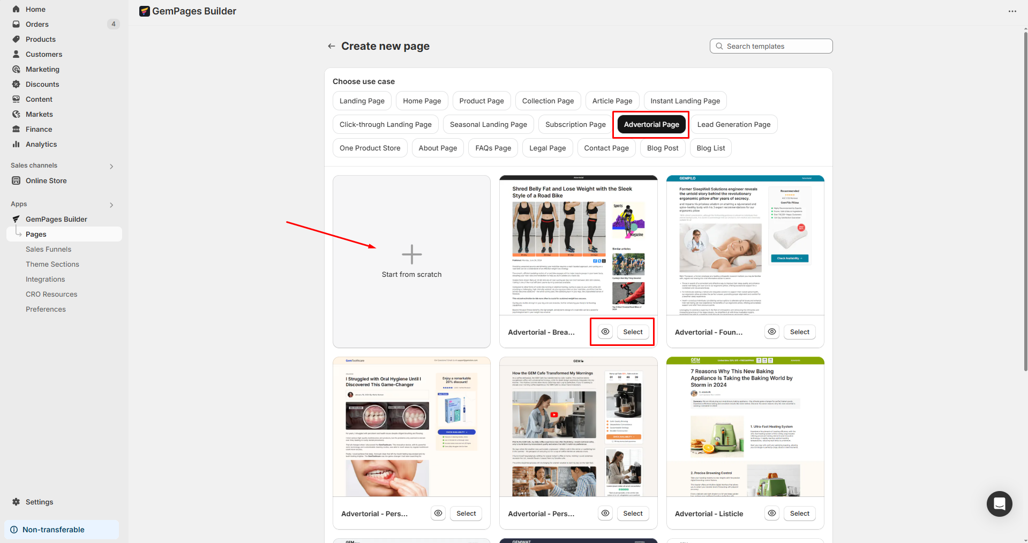Screen dimensions: 1028x543
Task: Click the Products tag icon
Action: click(x=16, y=39)
